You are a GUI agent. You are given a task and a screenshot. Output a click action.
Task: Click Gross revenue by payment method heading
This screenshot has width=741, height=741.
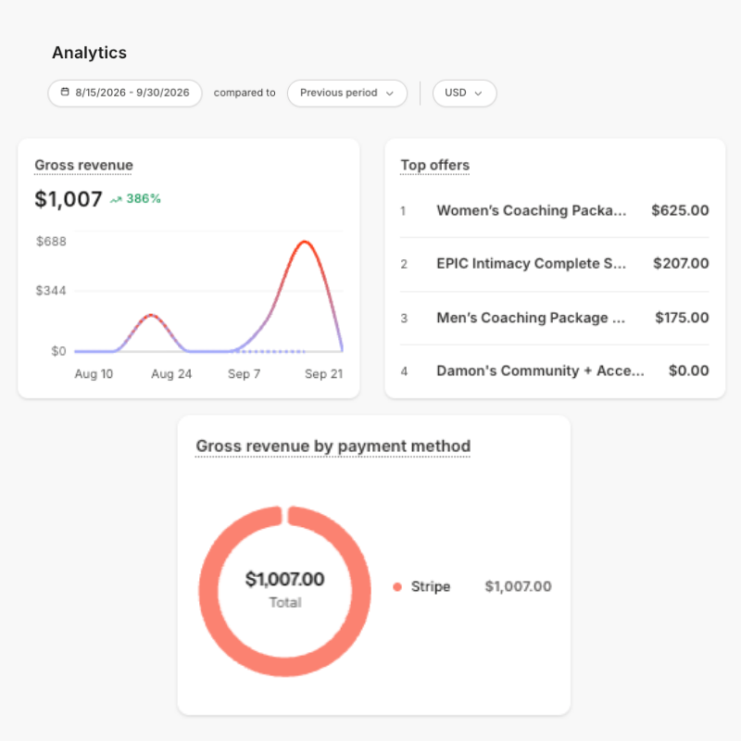333,446
